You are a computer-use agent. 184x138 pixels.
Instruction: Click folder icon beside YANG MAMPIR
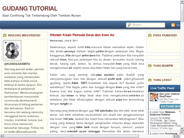150,66
